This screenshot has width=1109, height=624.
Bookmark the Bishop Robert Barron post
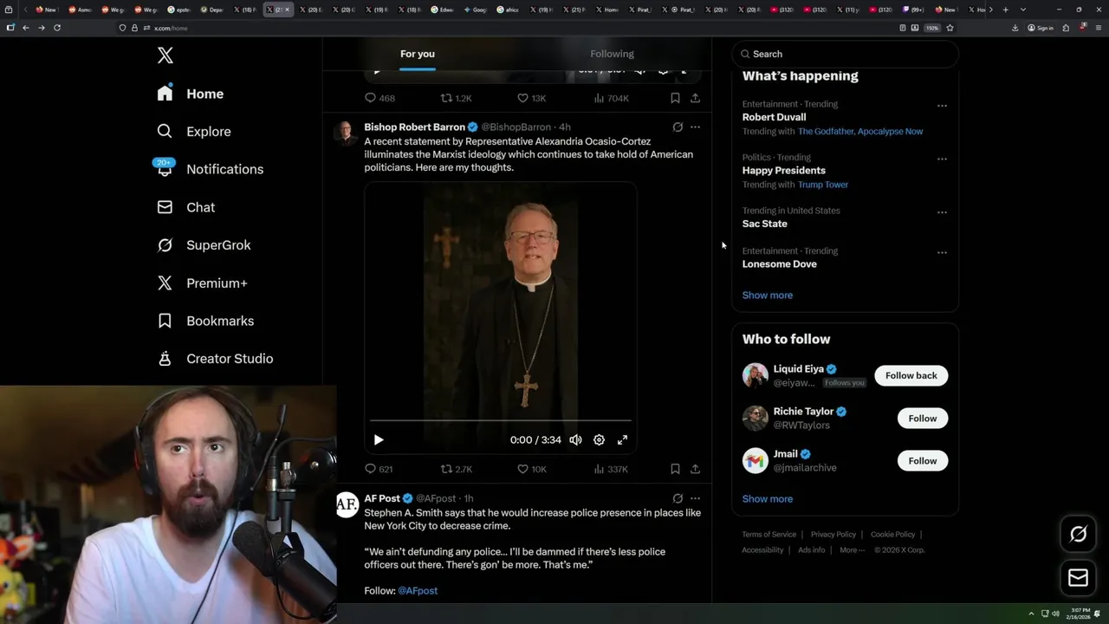pyautogui.click(x=675, y=469)
